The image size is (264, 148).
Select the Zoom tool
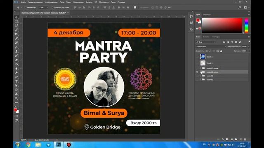[x=16, y=98]
